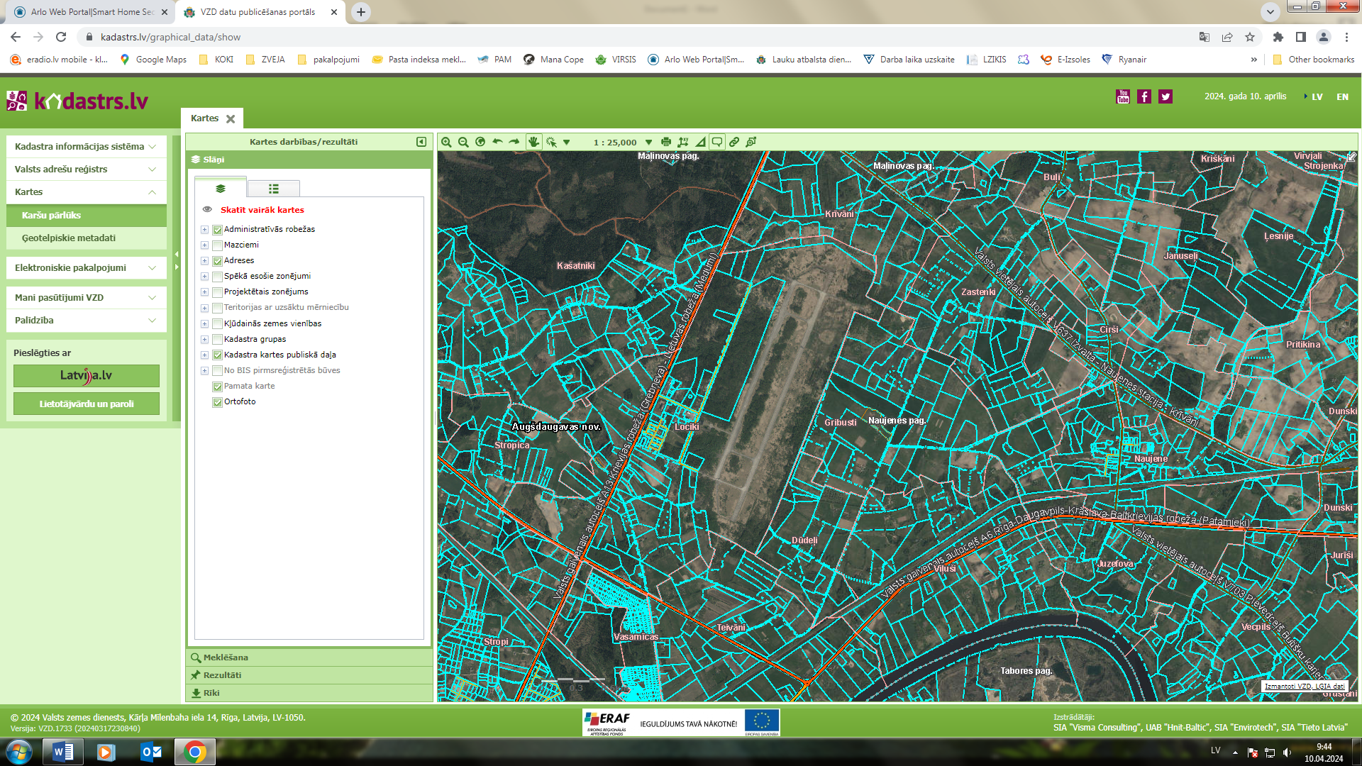Open Izmantoti VZD, LGIA dati link
The width and height of the screenshot is (1362, 766).
coord(1304,686)
